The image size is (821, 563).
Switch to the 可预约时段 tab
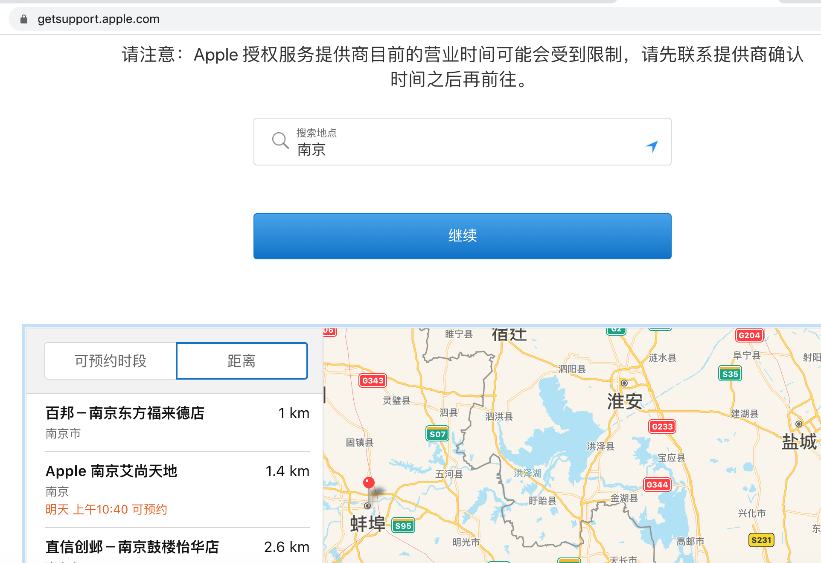111,361
